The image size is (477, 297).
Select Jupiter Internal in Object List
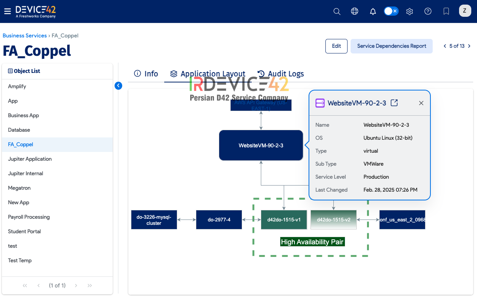click(57, 173)
